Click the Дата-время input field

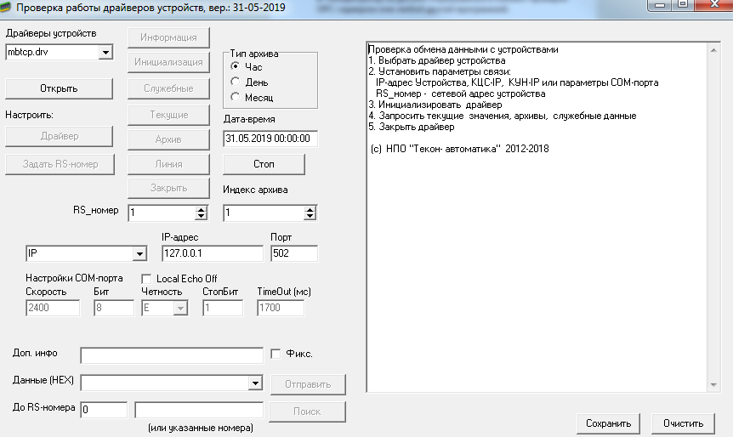(270, 138)
